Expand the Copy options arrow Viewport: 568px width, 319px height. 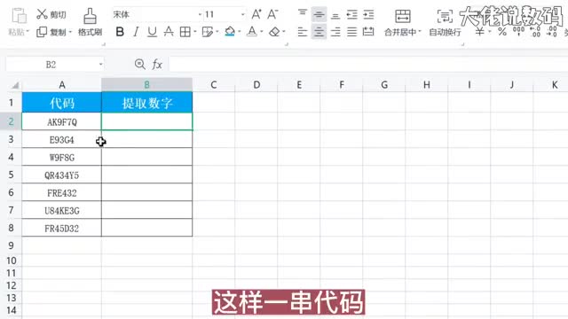70,32
